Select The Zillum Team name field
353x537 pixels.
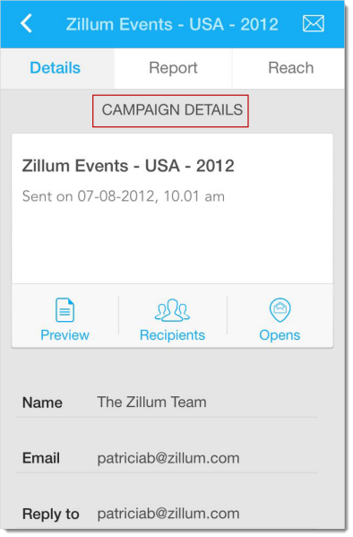point(151,402)
